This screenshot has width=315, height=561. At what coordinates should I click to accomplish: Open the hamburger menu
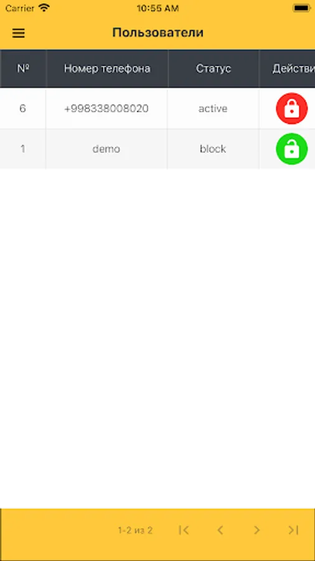click(19, 33)
